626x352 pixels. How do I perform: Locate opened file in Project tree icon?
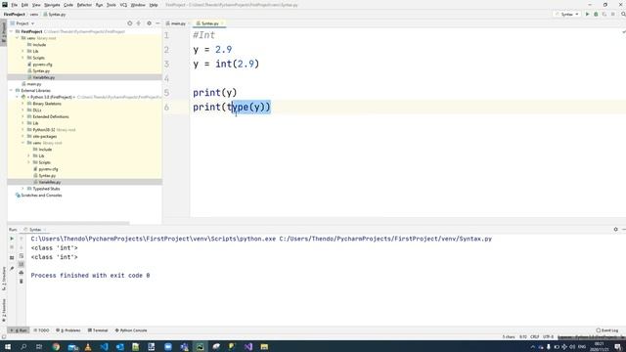[x=130, y=23]
